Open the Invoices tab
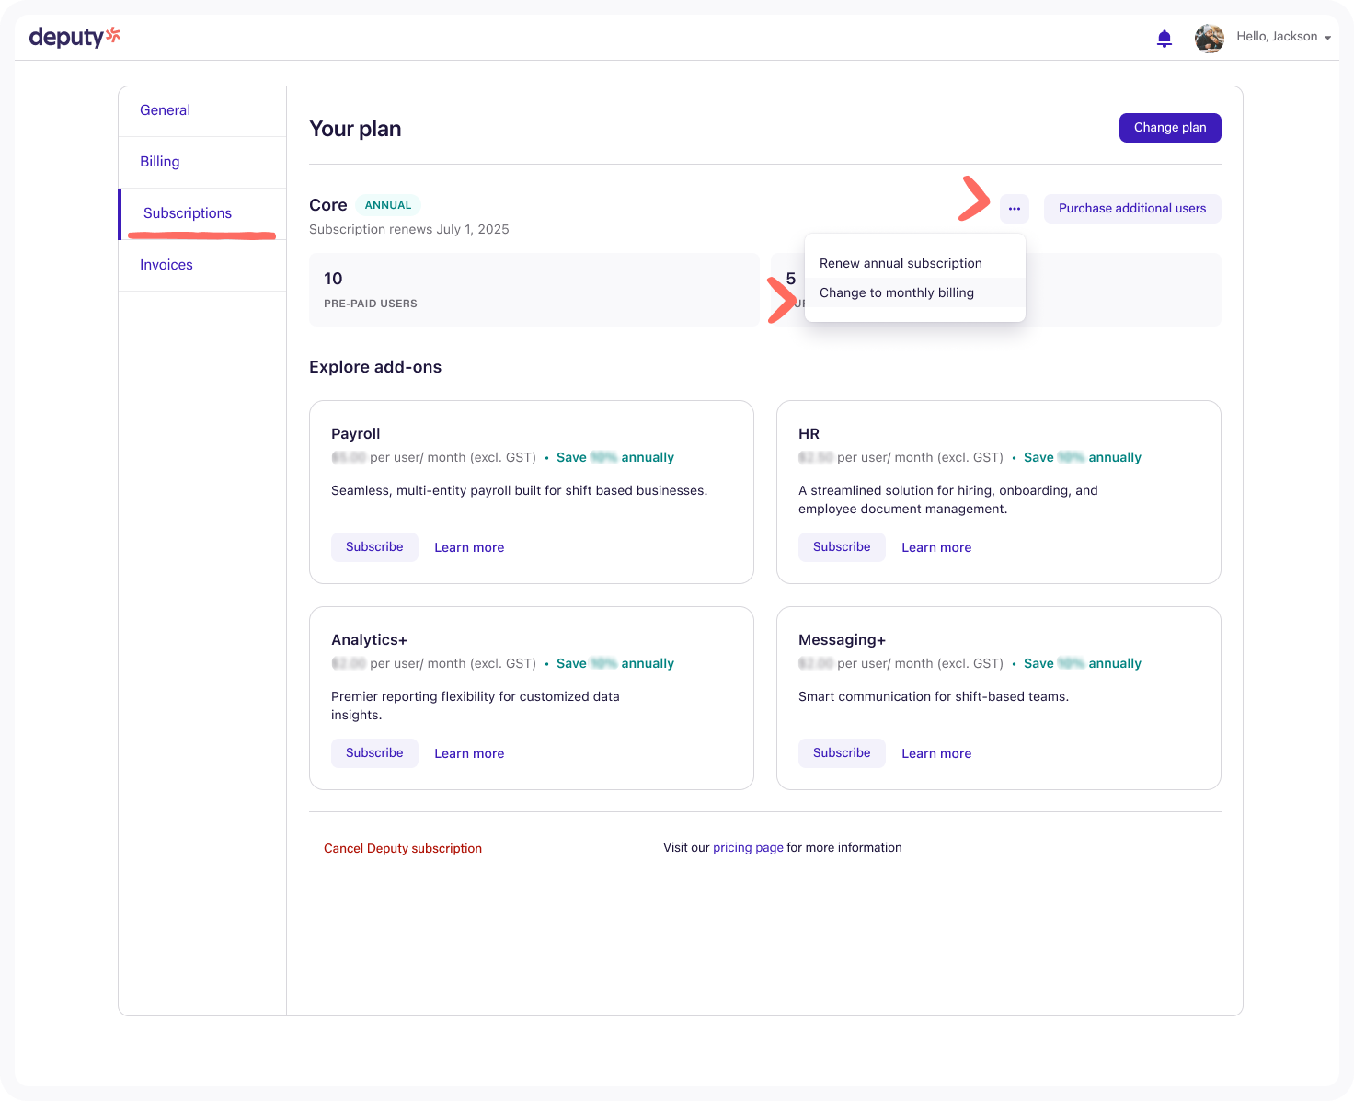 pos(166,265)
